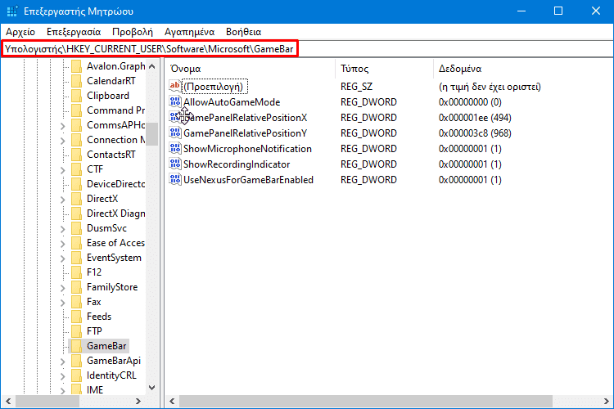This screenshot has height=409, width=614.
Task: Click the folder icon of CalendarRT key
Action: [76, 81]
